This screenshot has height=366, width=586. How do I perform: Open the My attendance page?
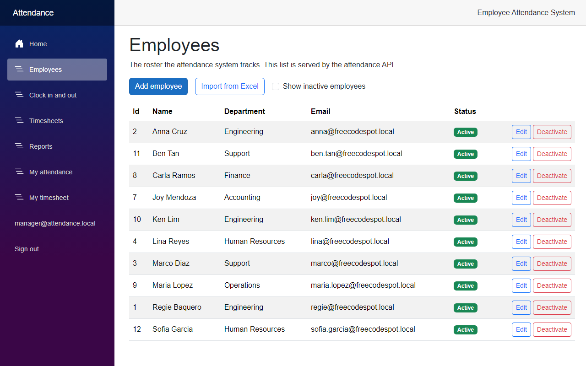click(57, 172)
